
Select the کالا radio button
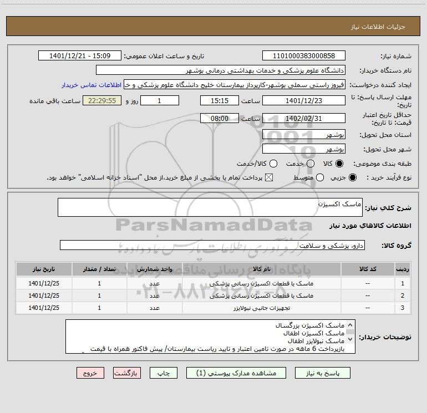point(339,164)
